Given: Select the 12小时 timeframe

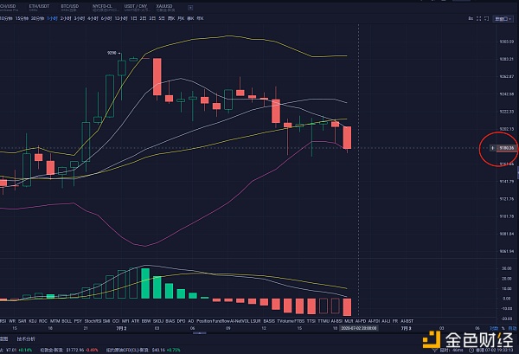Looking at the screenshot, I should 121,18.
